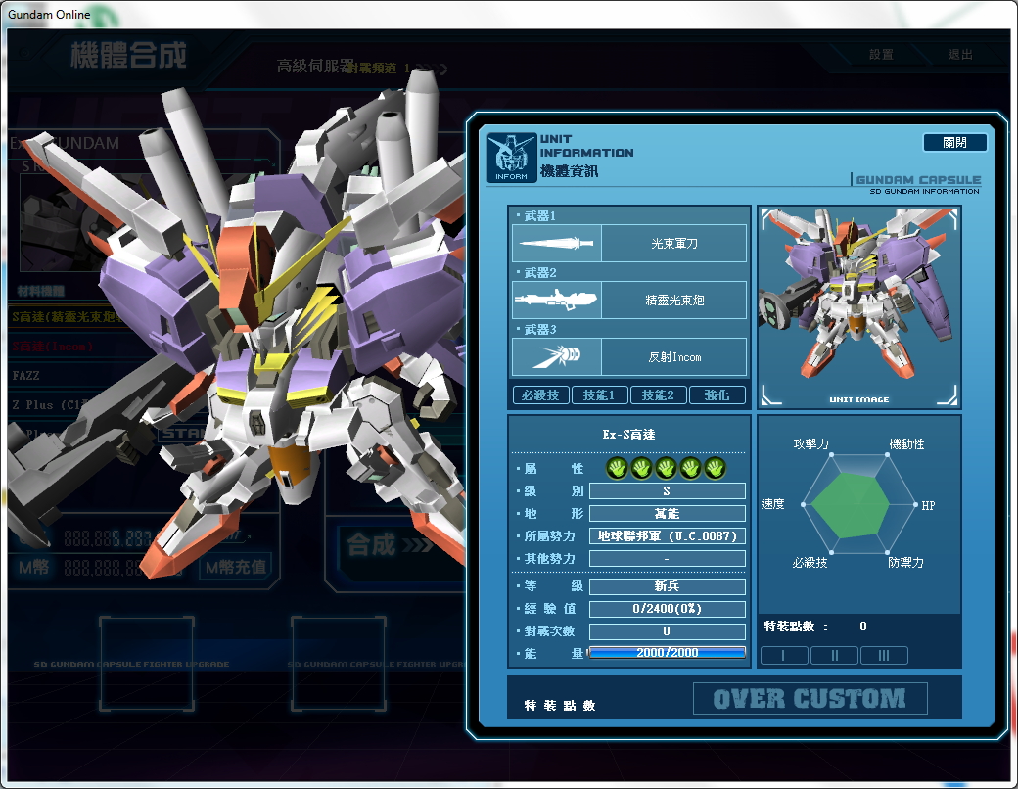Screen dimensions: 1018x789
Task: Open the 強化 tab
Action: pyautogui.click(x=717, y=394)
